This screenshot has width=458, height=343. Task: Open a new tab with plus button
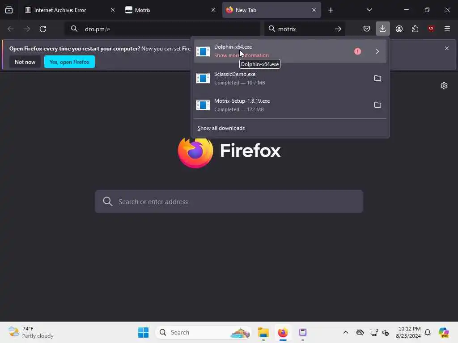click(x=331, y=10)
